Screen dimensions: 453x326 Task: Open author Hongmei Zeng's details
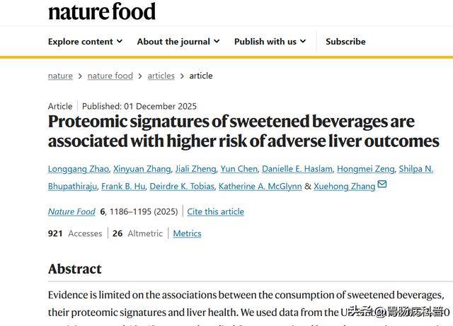point(365,169)
